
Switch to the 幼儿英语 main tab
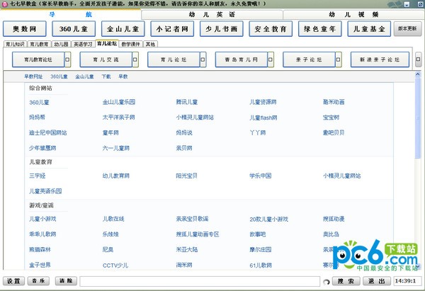point(212,15)
